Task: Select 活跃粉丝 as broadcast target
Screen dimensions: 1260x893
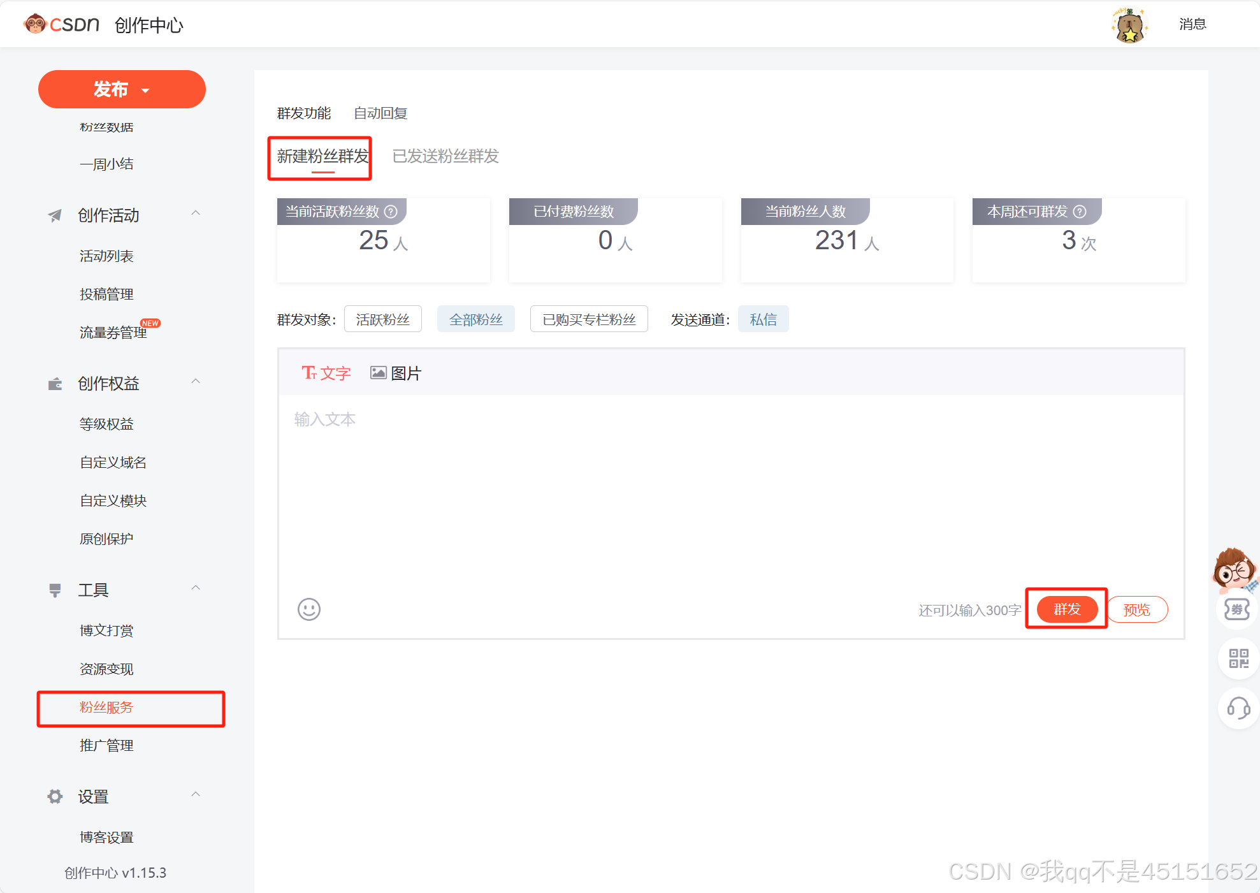Action: coord(382,319)
